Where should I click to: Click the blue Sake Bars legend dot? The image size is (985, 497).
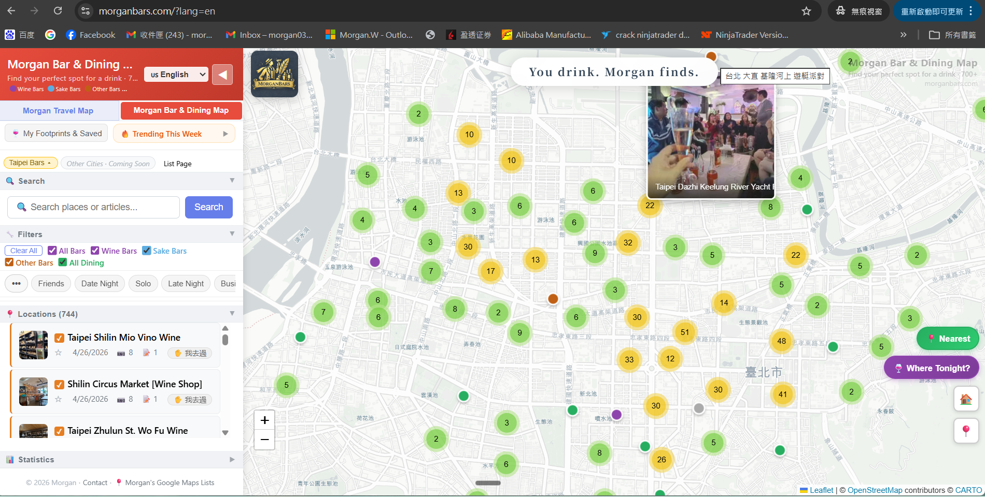pos(51,89)
